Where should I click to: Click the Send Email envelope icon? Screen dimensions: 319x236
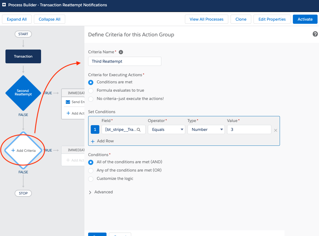point(68,102)
